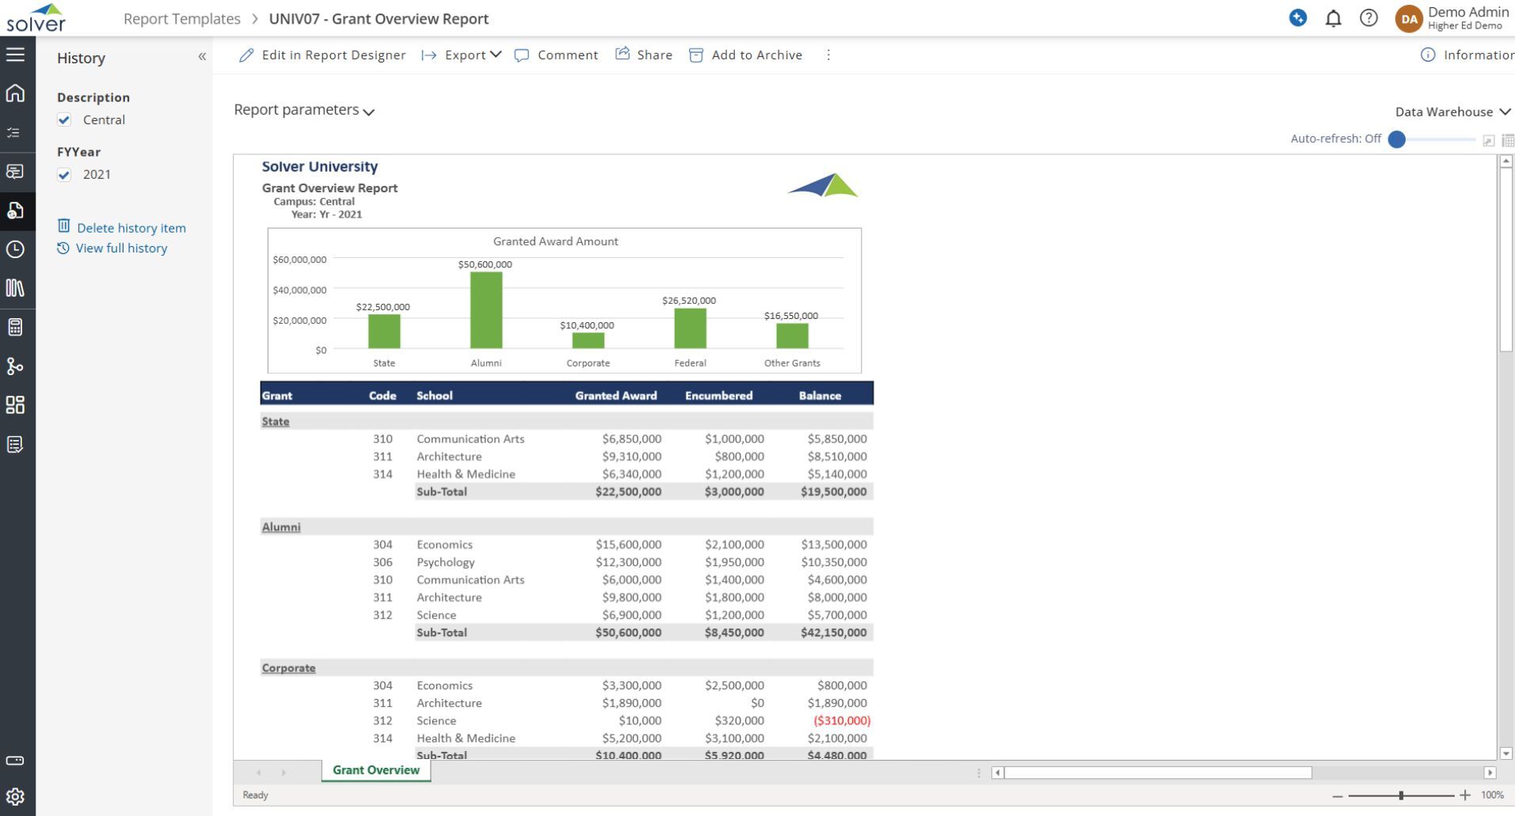Open the Data Warehouse dropdown
This screenshot has height=816, width=1515.
coord(1452,112)
